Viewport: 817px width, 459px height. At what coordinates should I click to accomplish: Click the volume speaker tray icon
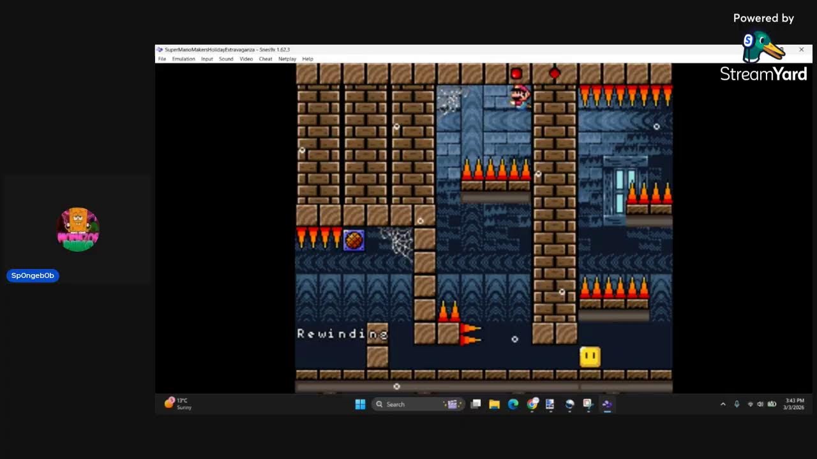[x=760, y=404]
